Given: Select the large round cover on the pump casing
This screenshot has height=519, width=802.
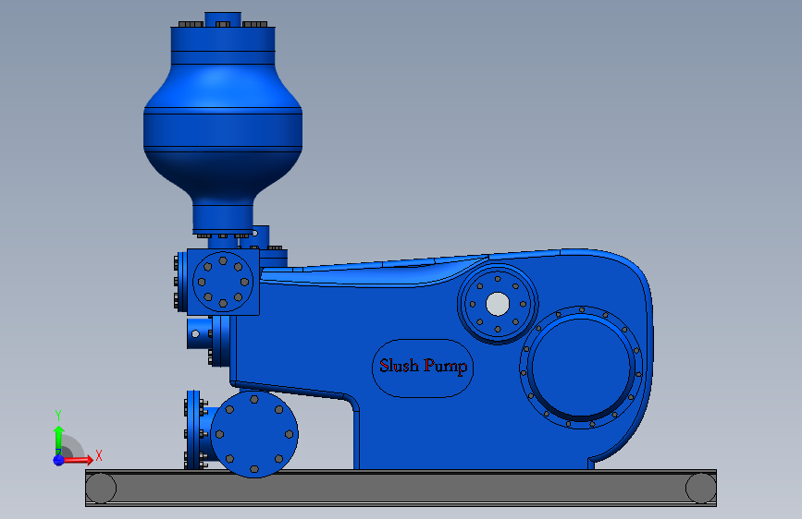Looking at the screenshot, I should 581,368.
